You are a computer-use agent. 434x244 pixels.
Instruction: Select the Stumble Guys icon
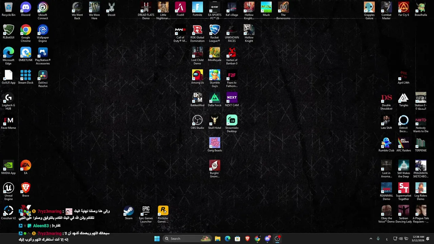(x=215, y=79)
